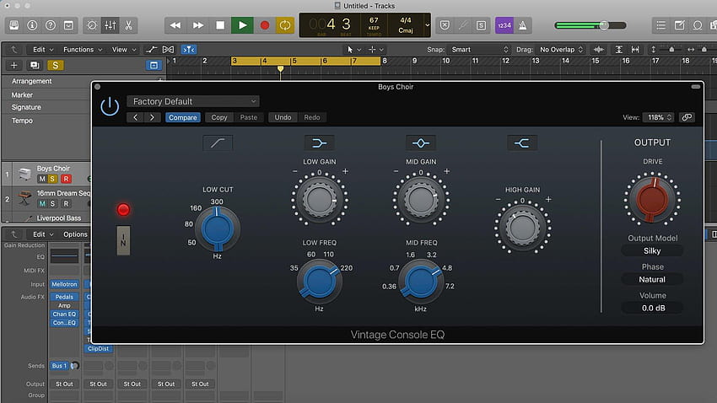The image size is (717, 403).
Task: Go to next preset arrow
Action: click(x=153, y=117)
